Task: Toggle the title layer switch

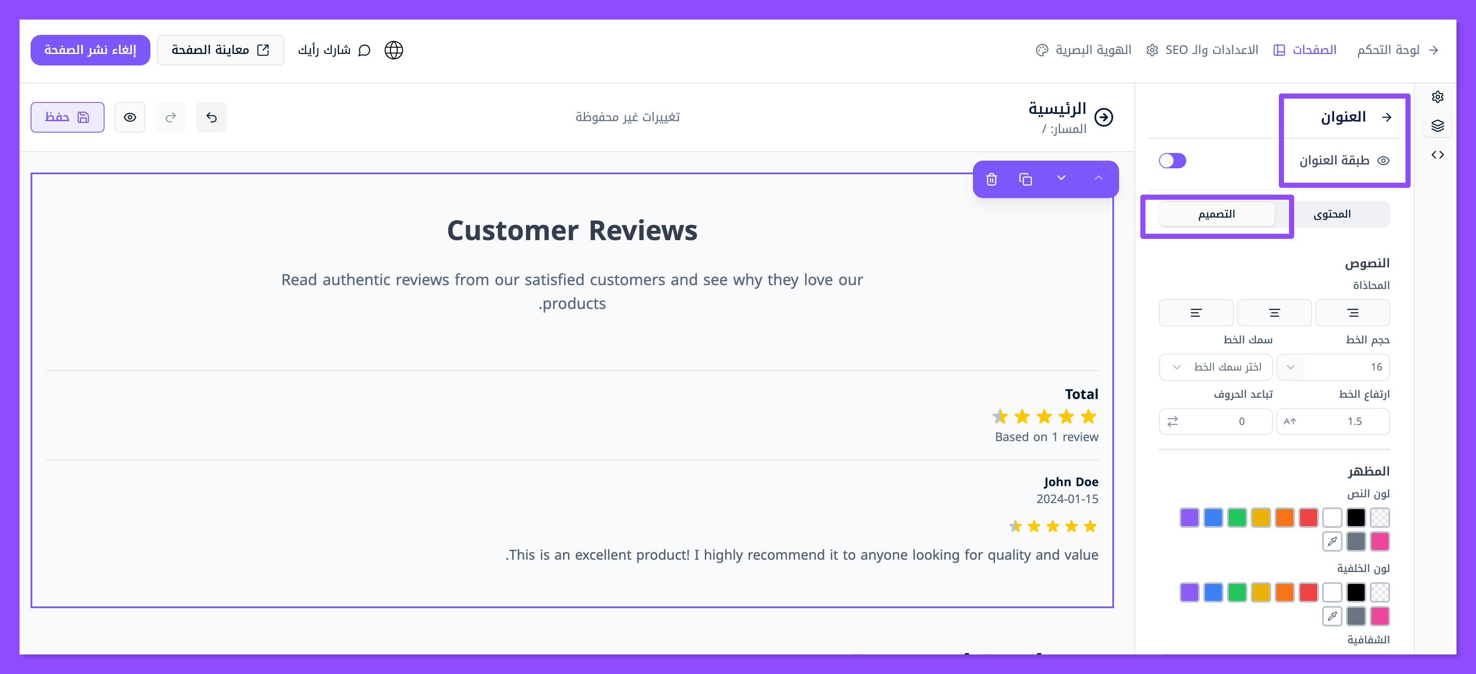Action: point(1172,161)
